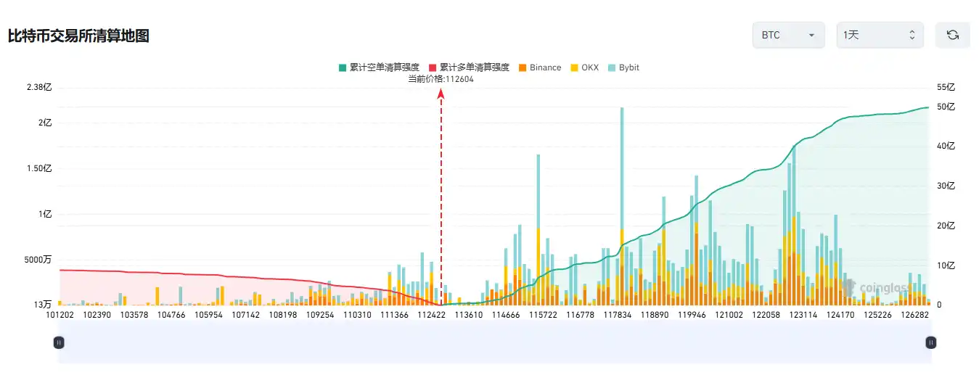The width and height of the screenshot is (979, 383).
Task: Click the 比特币交易所清算地图 title
Action: (78, 36)
